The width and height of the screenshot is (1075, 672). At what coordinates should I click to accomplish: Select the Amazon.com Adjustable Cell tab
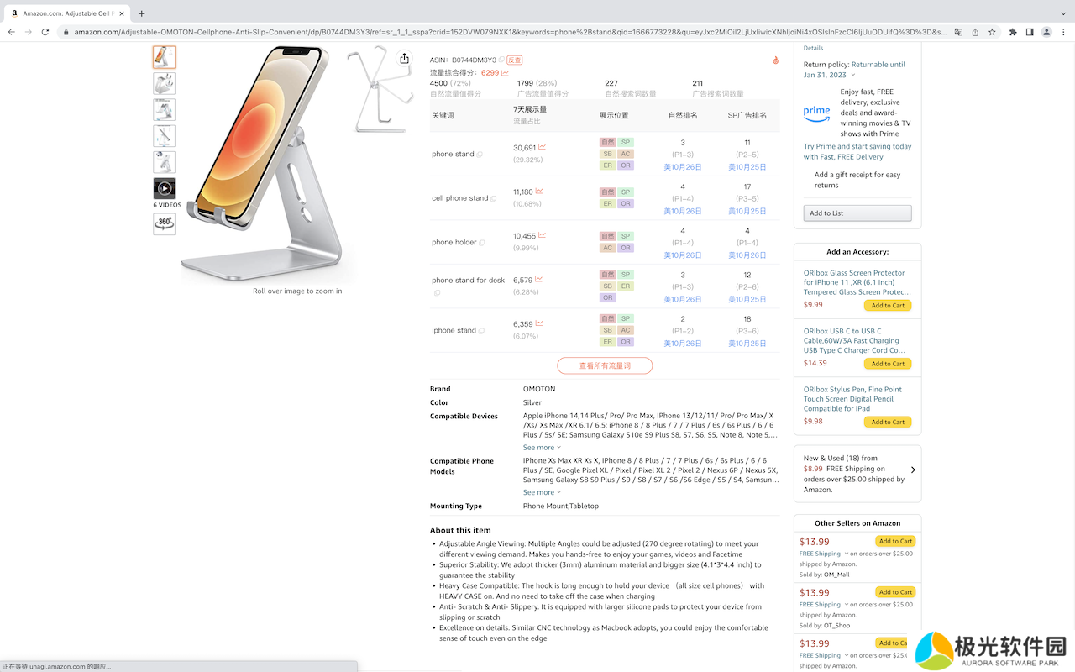coord(67,13)
